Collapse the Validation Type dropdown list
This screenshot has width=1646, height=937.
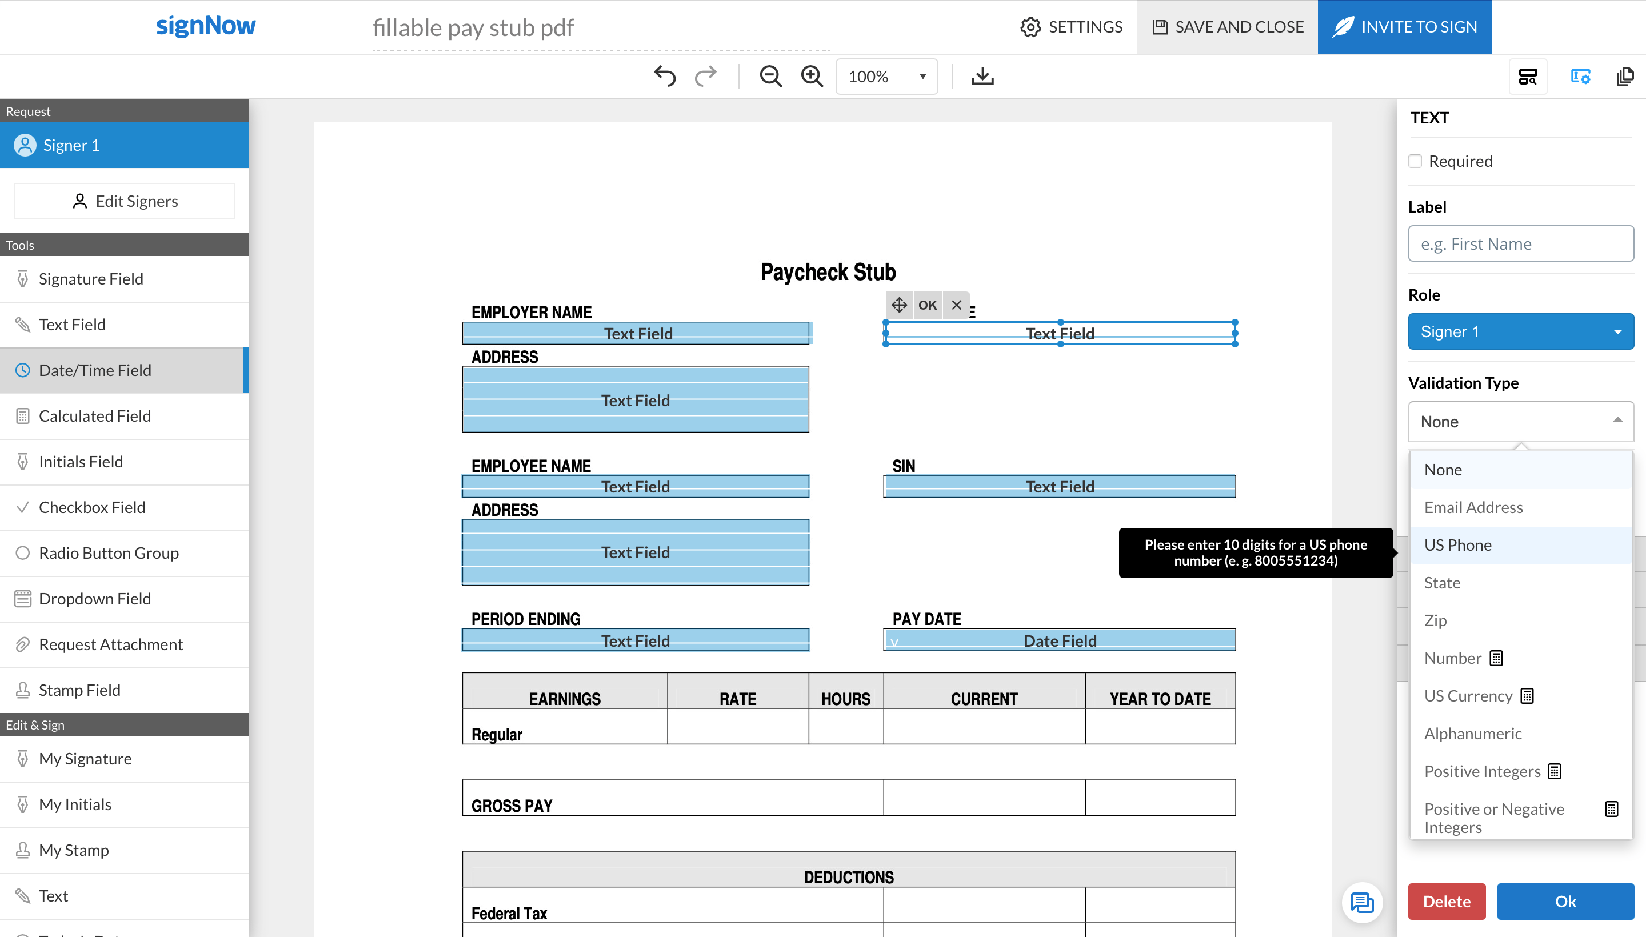click(x=1520, y=422)
